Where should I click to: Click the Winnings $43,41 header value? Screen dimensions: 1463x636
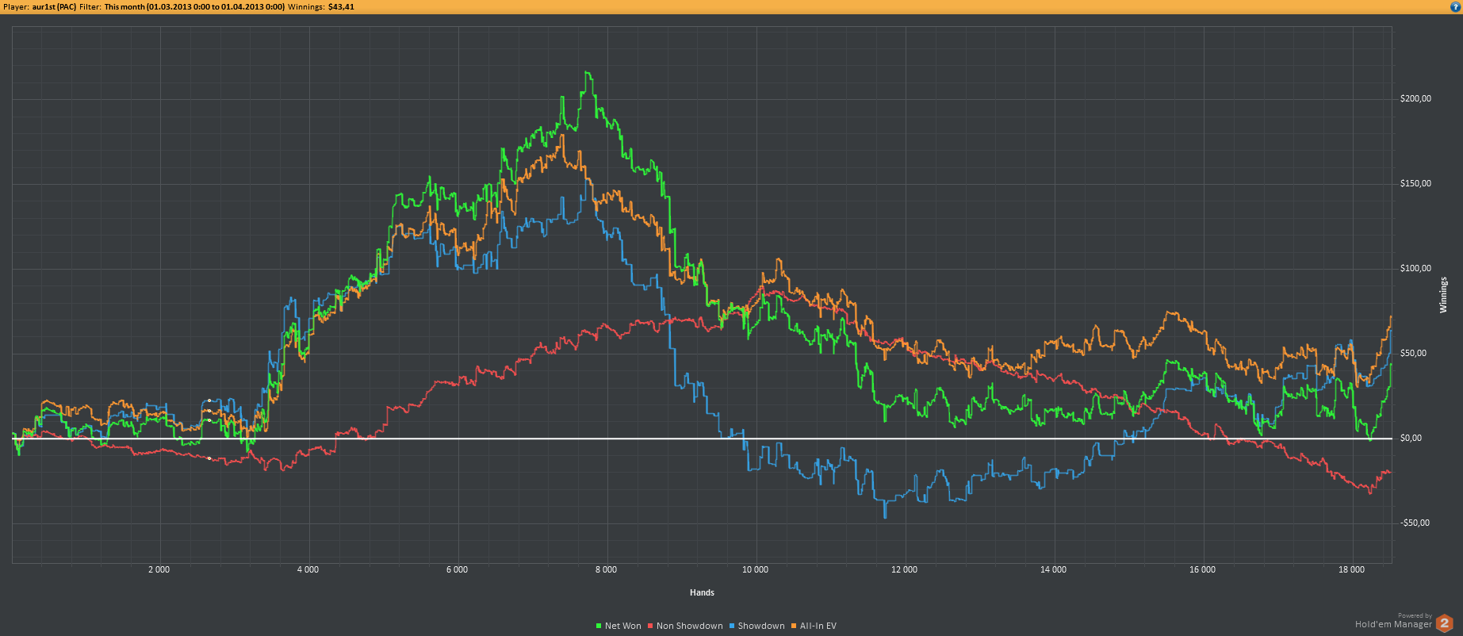(x=341, y=6)
